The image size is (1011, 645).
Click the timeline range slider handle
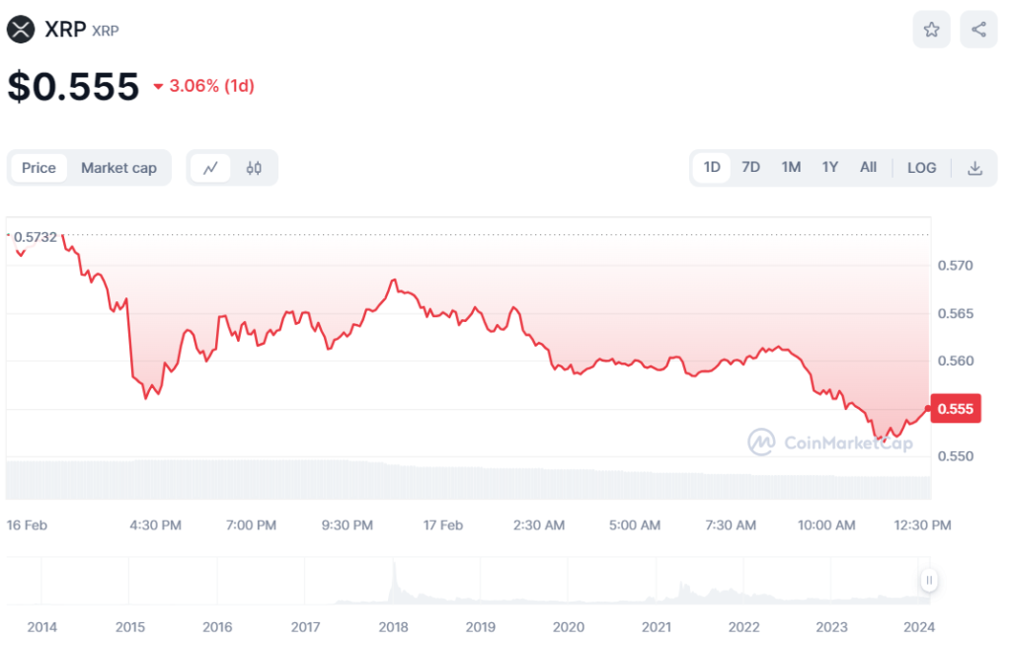click(x=929, y=580)
